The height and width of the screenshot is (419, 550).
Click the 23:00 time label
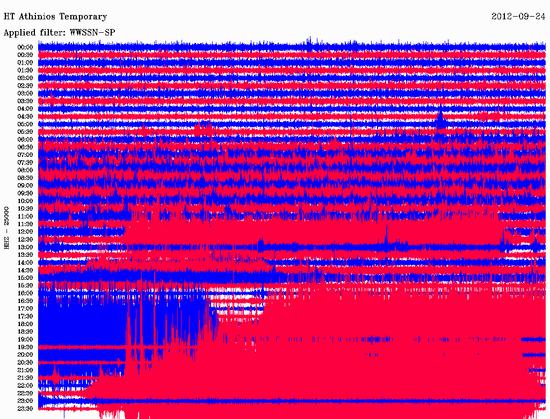(25, 401)
